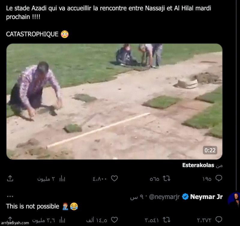Reply to Neymar Jr's tweet
Image resolution: width=240 pixels, height=226 pixels.
click(x=219, y=220)
